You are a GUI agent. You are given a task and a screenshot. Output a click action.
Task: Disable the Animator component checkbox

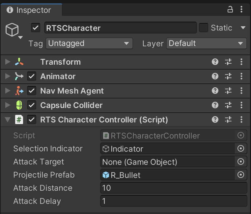32,76
